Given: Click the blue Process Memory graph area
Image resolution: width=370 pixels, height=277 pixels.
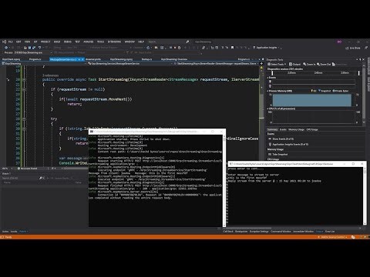Looking at the screenshot, I should click(311, 100).
